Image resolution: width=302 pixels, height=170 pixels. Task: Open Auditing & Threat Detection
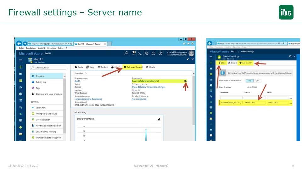pos(47,126)
